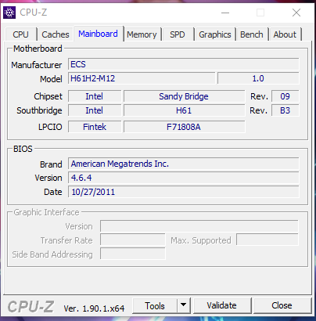
Task: Open the Caches tab
Action: coord(56,34)
